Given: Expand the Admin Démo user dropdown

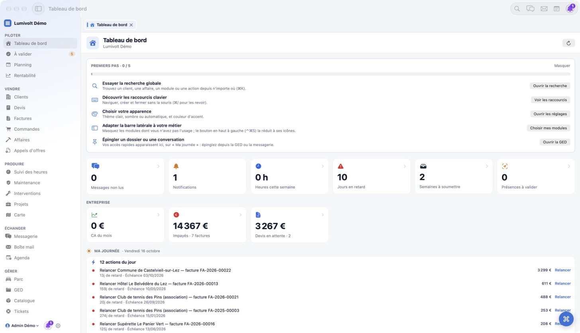Looking at the screenshot, I should pos(22,325).
